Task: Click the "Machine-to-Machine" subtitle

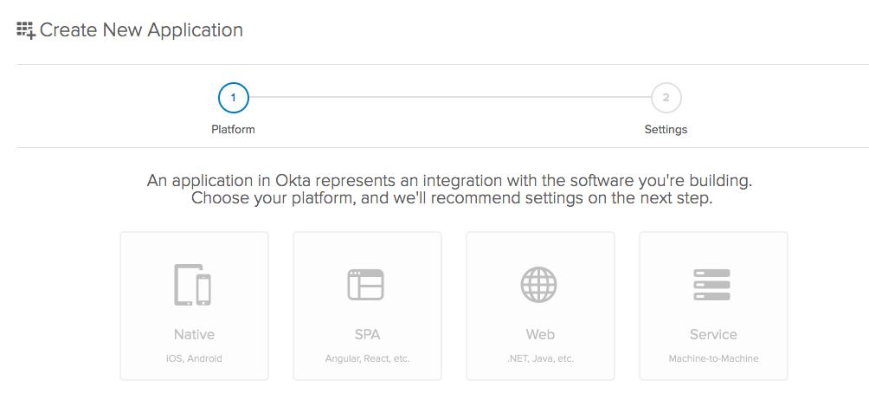Action: tap(713, 358)
